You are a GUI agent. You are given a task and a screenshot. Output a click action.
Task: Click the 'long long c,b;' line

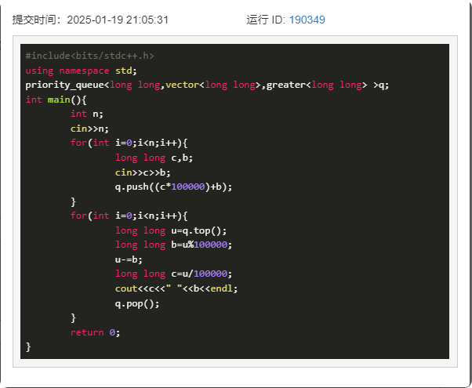click(x=154, y=158)
